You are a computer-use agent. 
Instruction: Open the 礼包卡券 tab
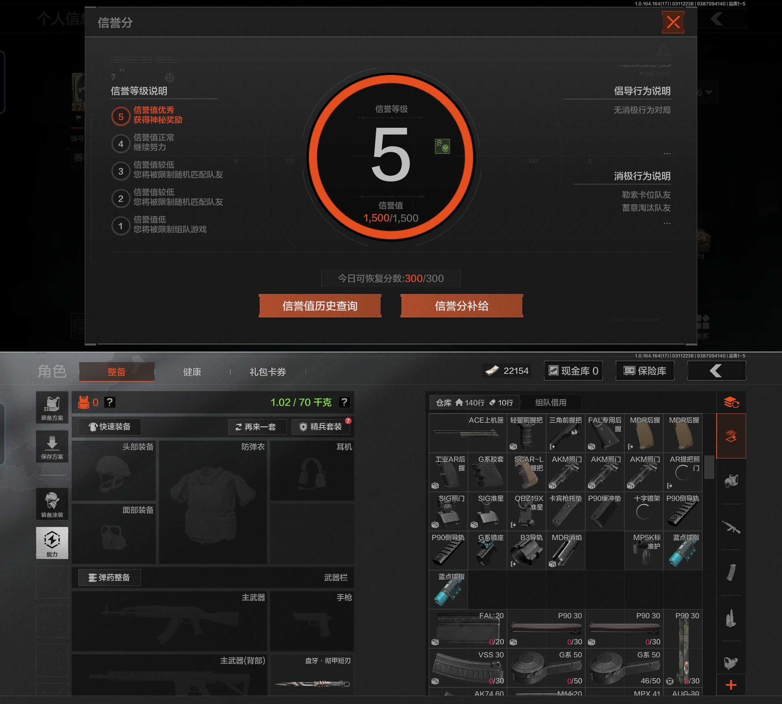[268, 372]
